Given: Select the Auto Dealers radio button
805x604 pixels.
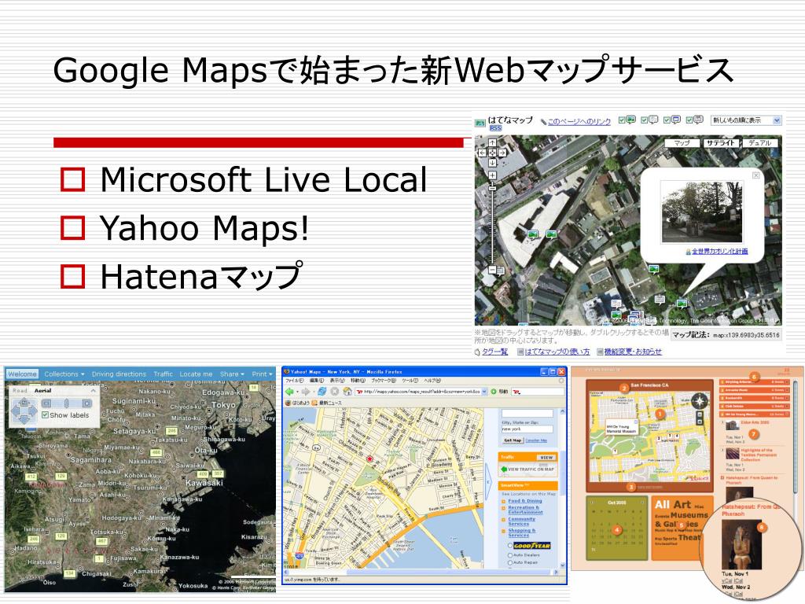Looking at the screenshot, I should 510,555.
